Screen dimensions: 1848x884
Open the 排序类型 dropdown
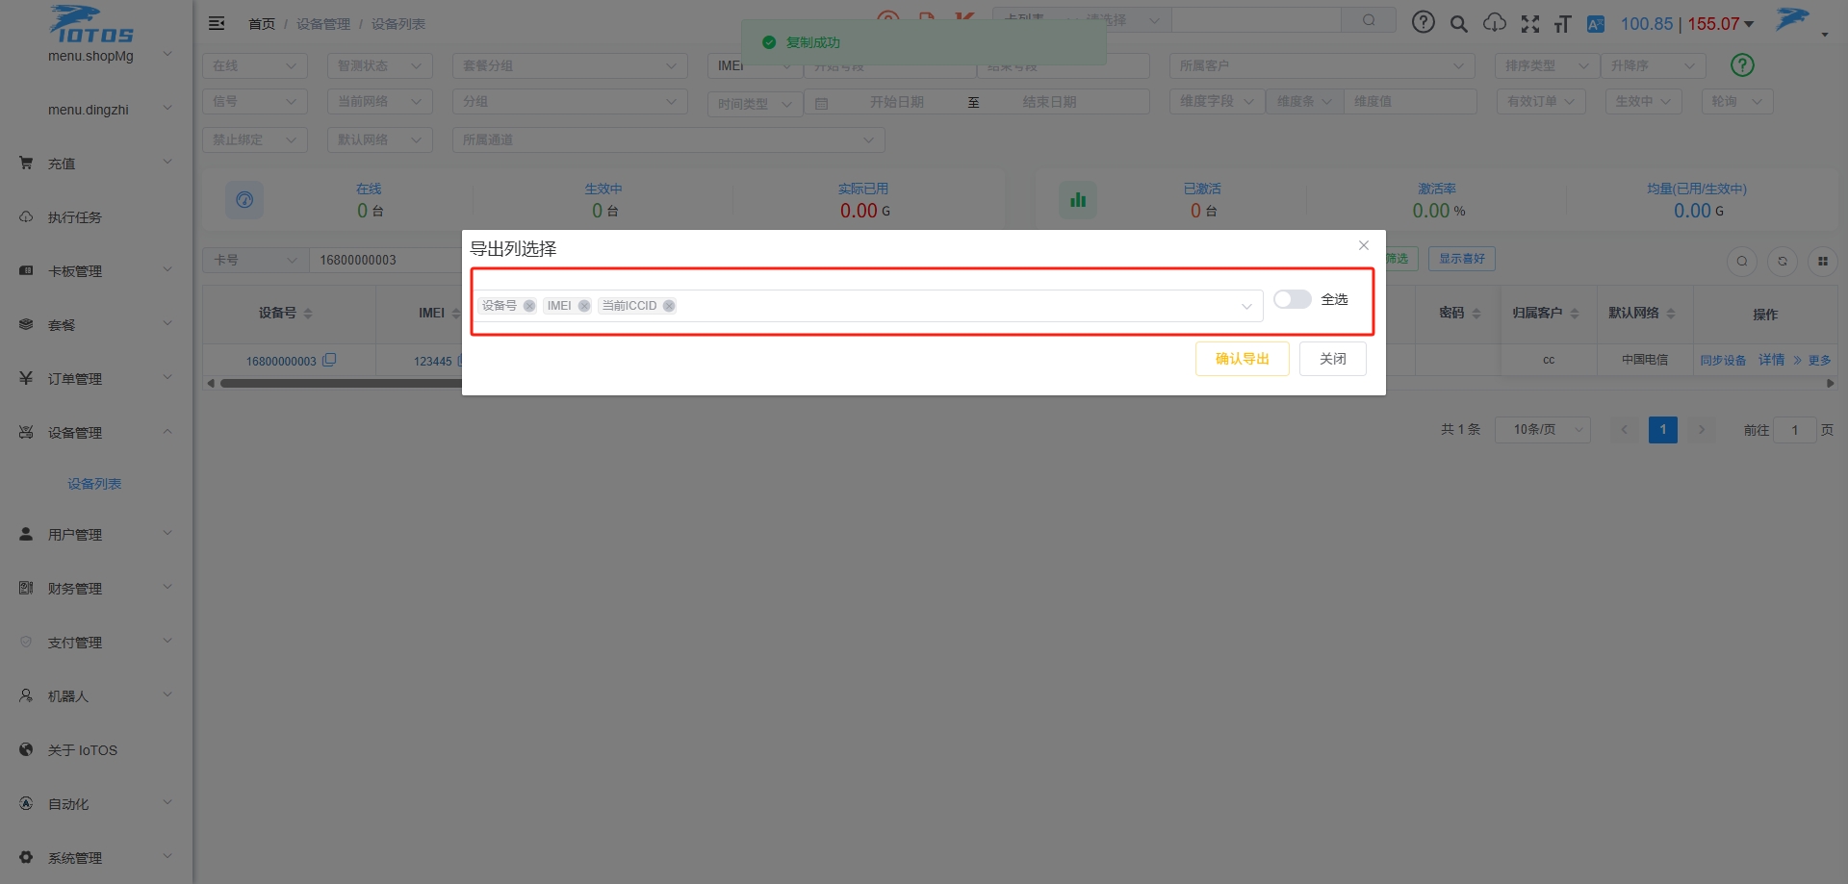1548,65
